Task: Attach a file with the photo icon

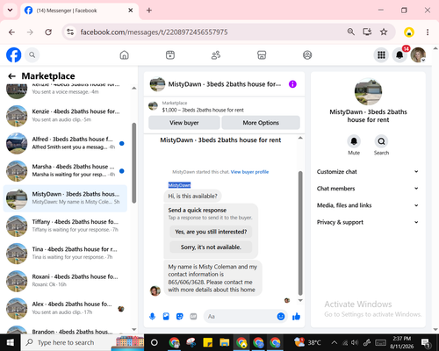Action: pyautogui.click(x=166, y=316)
